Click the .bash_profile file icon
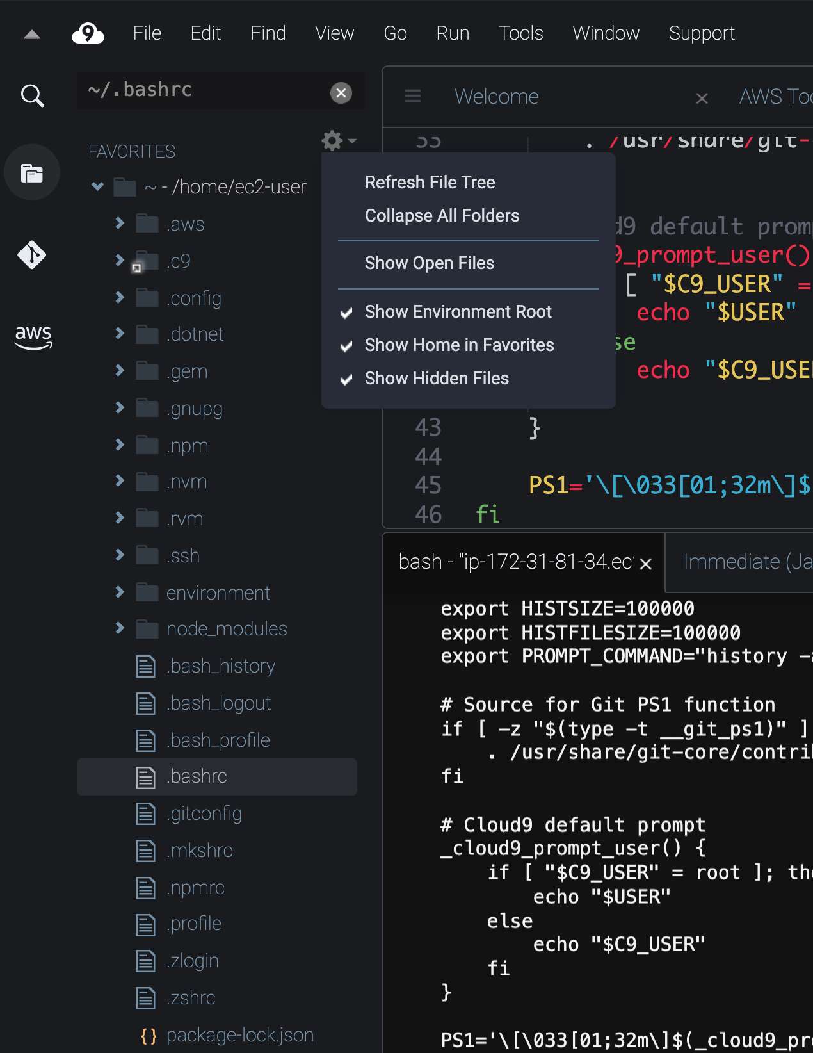The width and height of the screenshot is (813, 1053). pyautogui.click(x=146, y=740)
